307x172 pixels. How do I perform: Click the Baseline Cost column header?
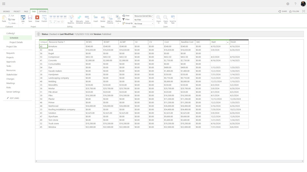click(x=187, y=42)
